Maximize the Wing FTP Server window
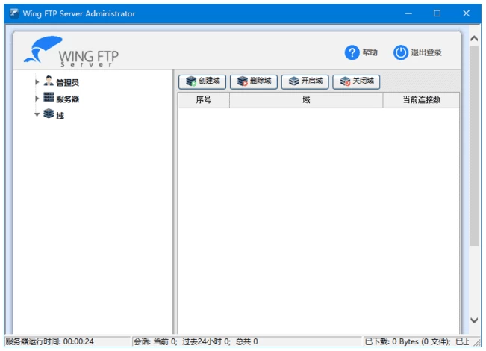 [x=437, y=13]
